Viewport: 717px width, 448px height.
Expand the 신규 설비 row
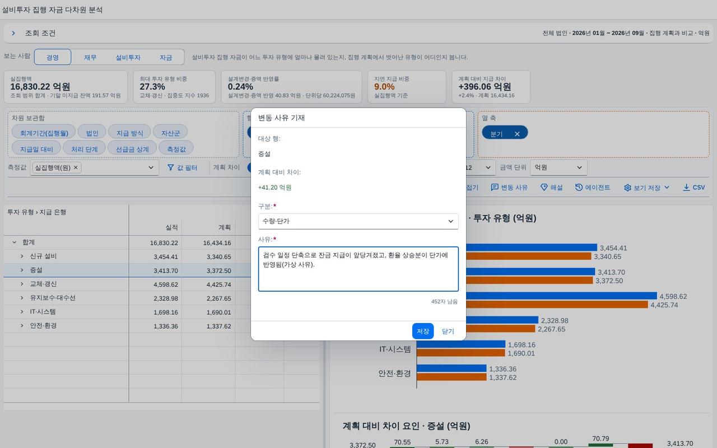tap(22, 256)
